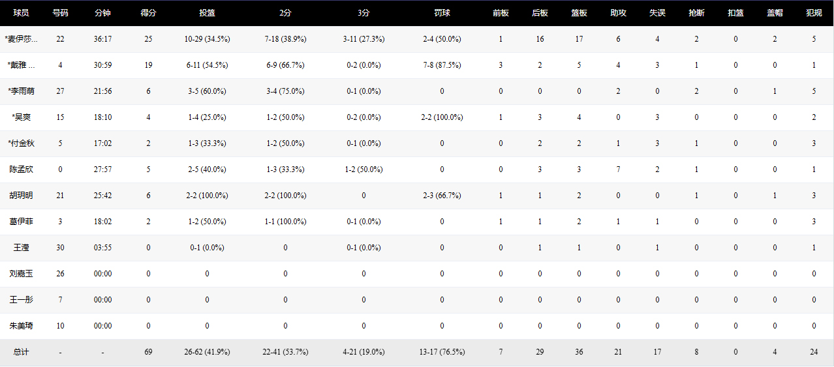Open player 葛伊菲's name

point(22,222)
